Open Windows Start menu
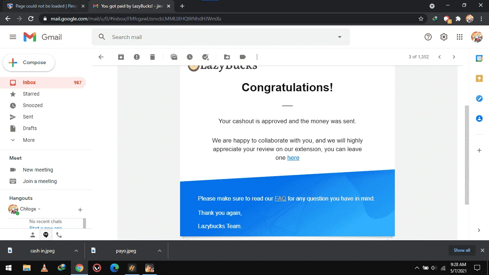 click(9, 268)
